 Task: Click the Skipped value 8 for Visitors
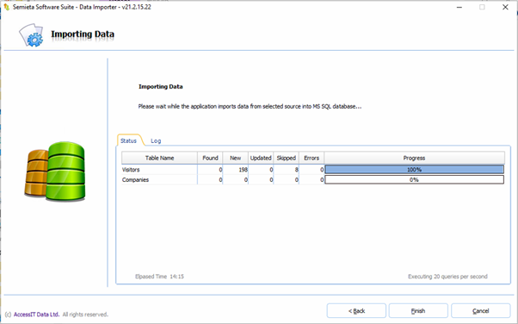[297, 170]
